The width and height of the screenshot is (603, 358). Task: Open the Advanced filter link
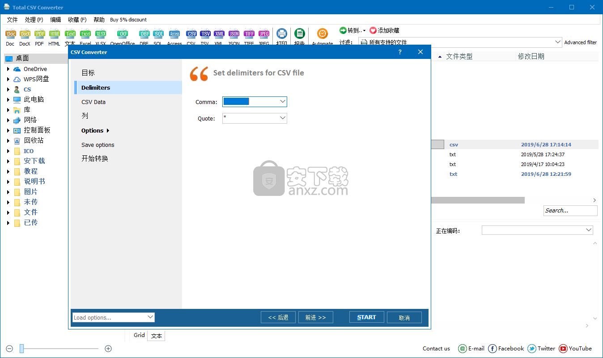pos(581,42)
